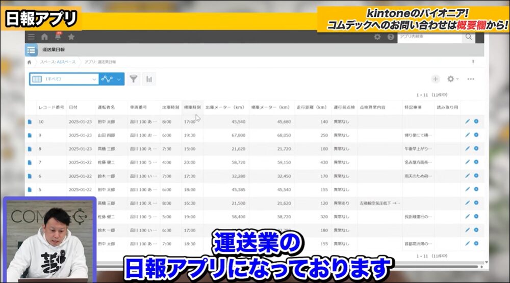Click the スペース: AIスペース breadcrumb link
Screen dimensions: 510x283
point(58,62)
